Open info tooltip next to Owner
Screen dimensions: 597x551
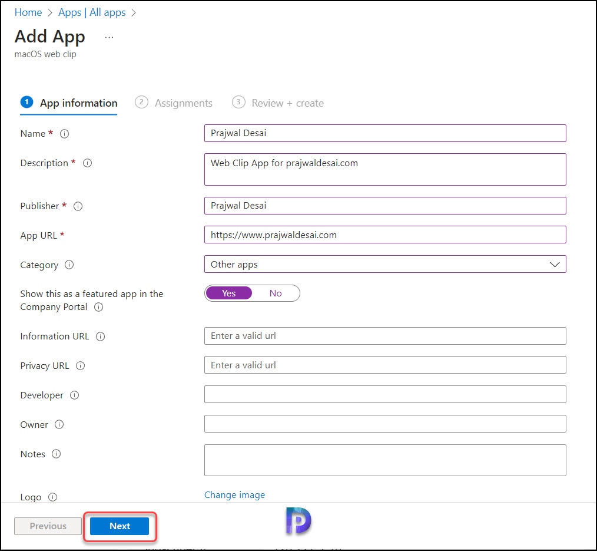(59, 424)
